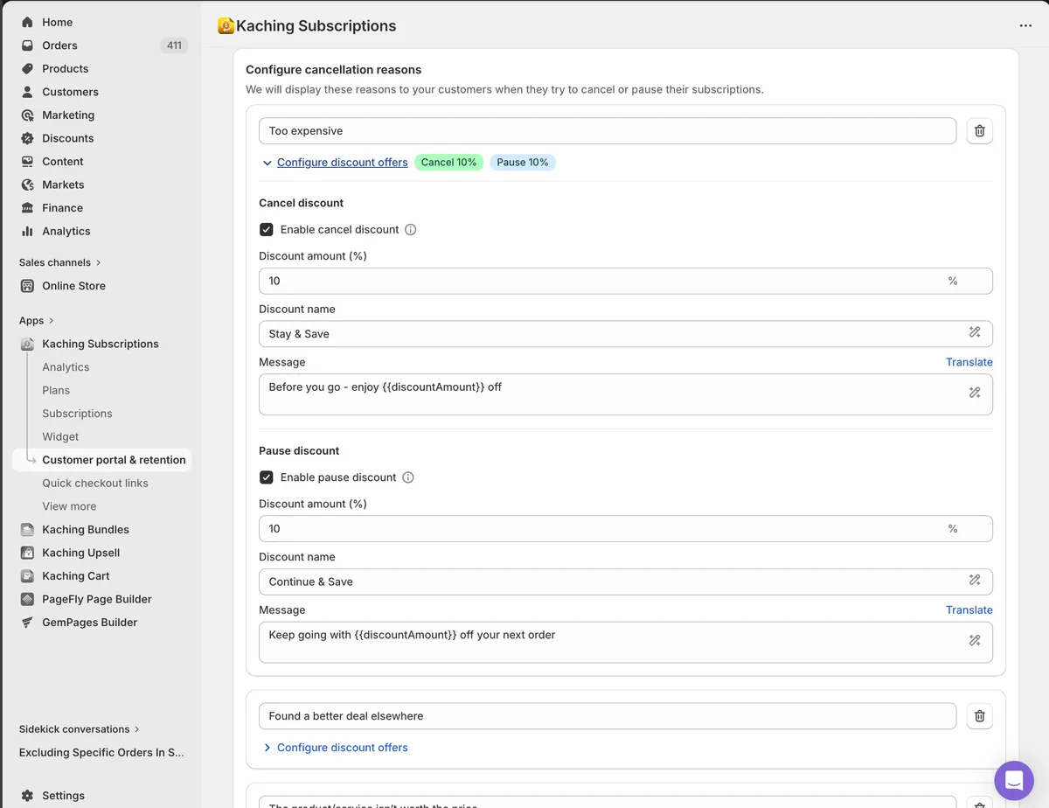Click the Pause 10% badge
The image size is (1049, 808).
523,163
